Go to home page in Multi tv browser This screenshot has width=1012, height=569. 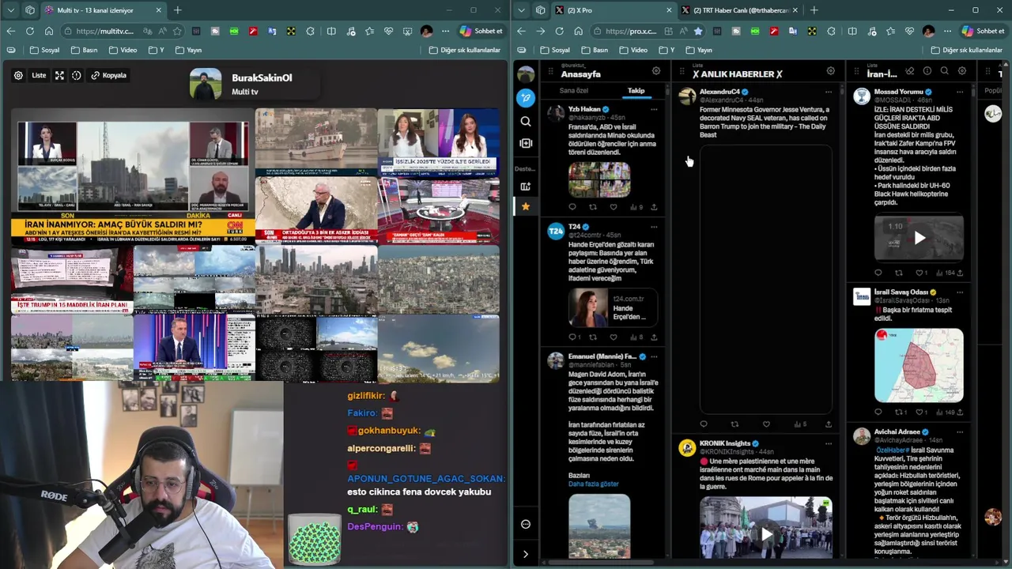49,31
